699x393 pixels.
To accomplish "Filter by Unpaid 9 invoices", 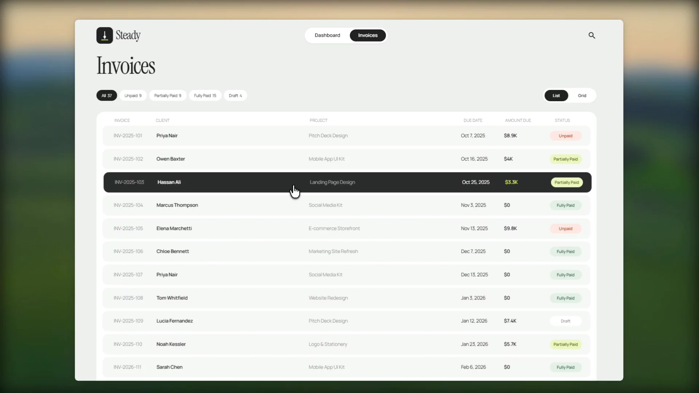I will (133, 96).
